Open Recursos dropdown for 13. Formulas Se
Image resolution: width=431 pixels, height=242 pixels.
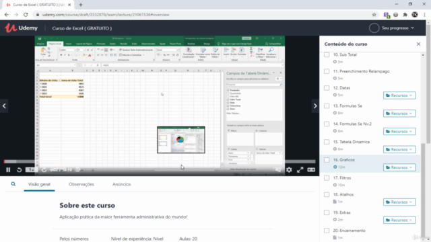(399, 114)
